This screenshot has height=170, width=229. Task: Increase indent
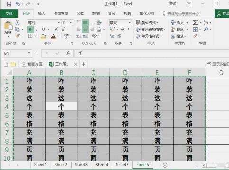tap(85, 36)
